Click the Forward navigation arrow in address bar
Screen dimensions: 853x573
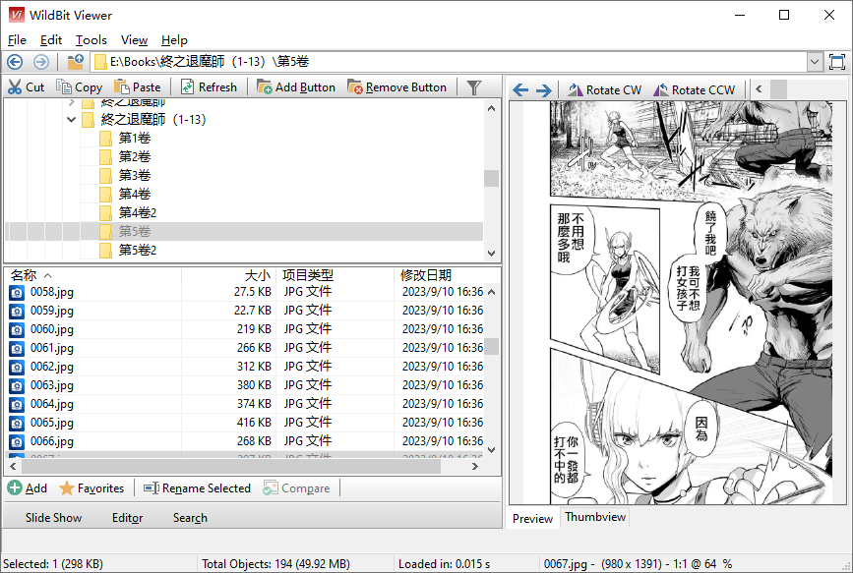pyautogui.click(x=40, y=62)
